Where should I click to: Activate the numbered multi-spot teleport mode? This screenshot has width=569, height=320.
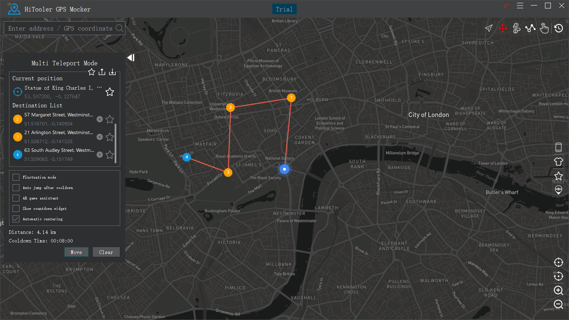pyautogui.click(x=517, y=28)
